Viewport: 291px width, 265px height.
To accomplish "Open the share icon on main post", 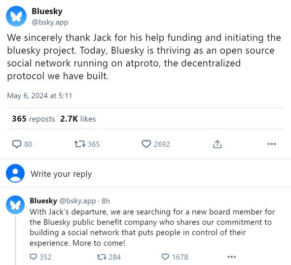I will pyautogui.click(x=218, y=144).
